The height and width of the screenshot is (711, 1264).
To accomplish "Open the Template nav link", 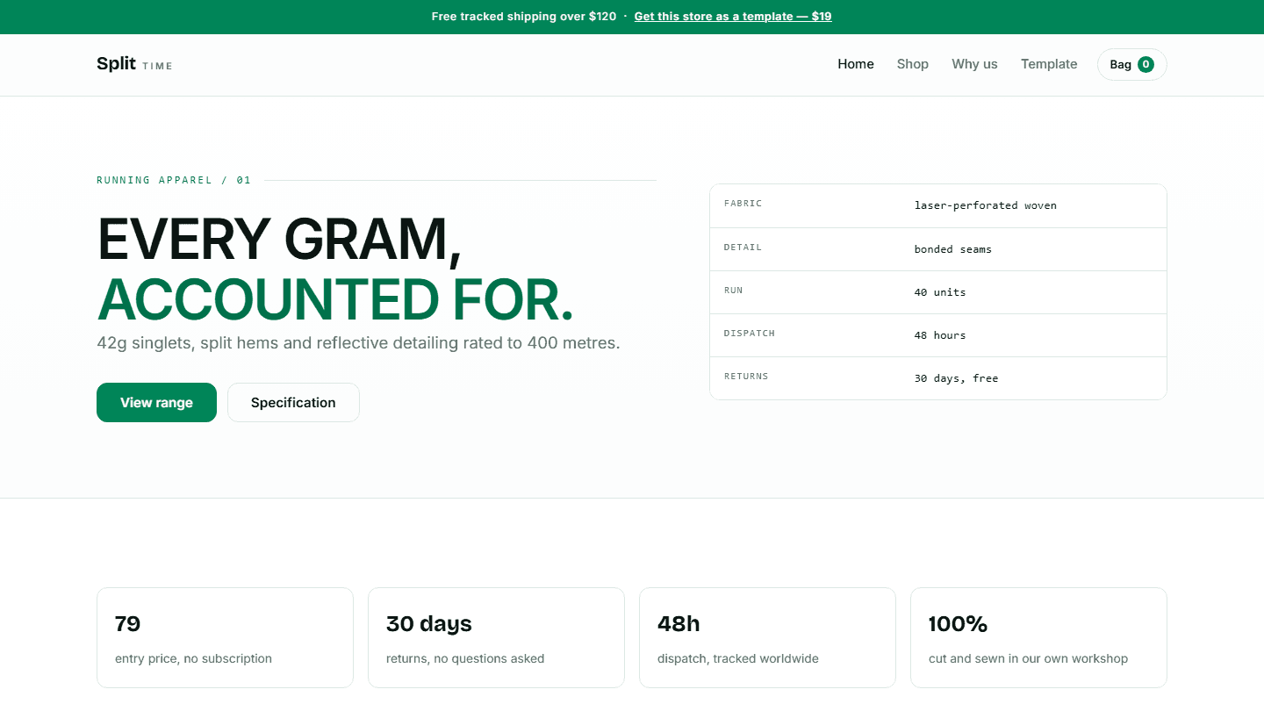I will click(1049, 64).
